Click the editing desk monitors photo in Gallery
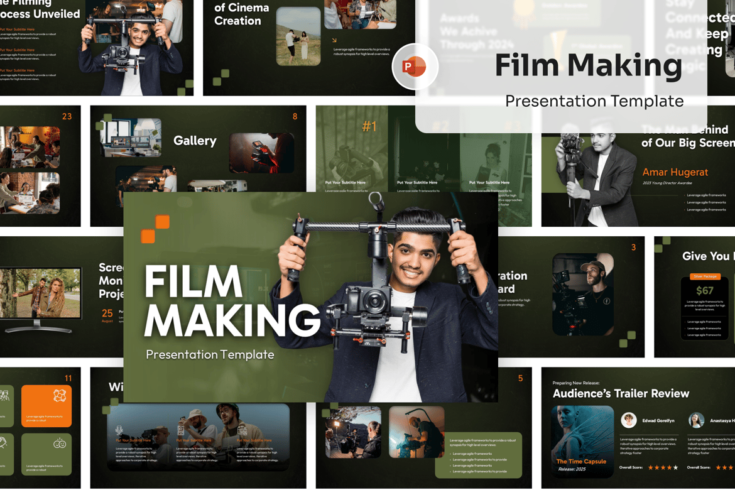 [131, 137]
